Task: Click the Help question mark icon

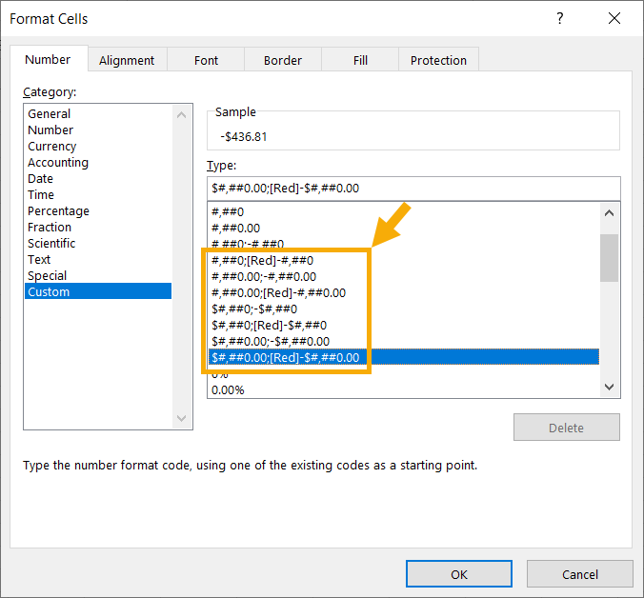Action: (x=559, y=19)
